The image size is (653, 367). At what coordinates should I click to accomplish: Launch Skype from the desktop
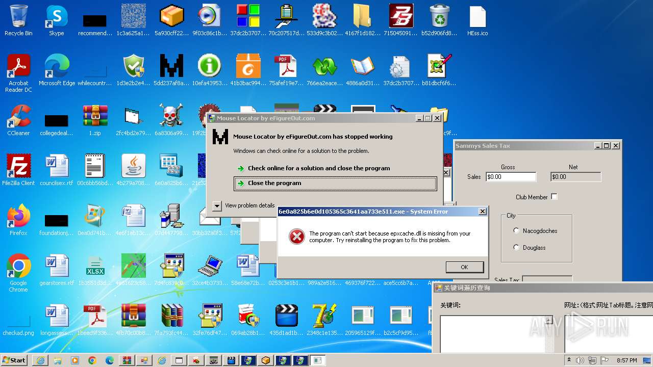57,20
